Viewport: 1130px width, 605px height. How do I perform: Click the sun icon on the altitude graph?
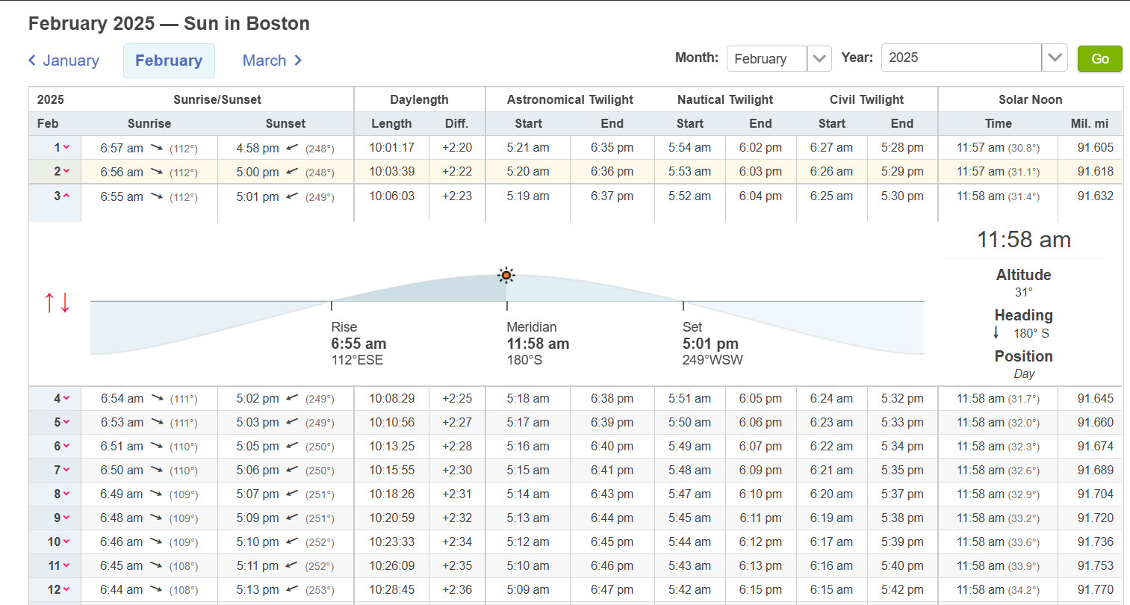click(506, 275)
